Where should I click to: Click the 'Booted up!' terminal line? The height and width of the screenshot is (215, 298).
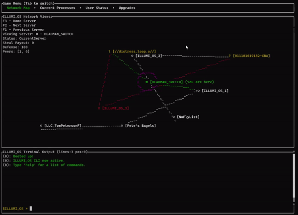[x=18, y=156]
